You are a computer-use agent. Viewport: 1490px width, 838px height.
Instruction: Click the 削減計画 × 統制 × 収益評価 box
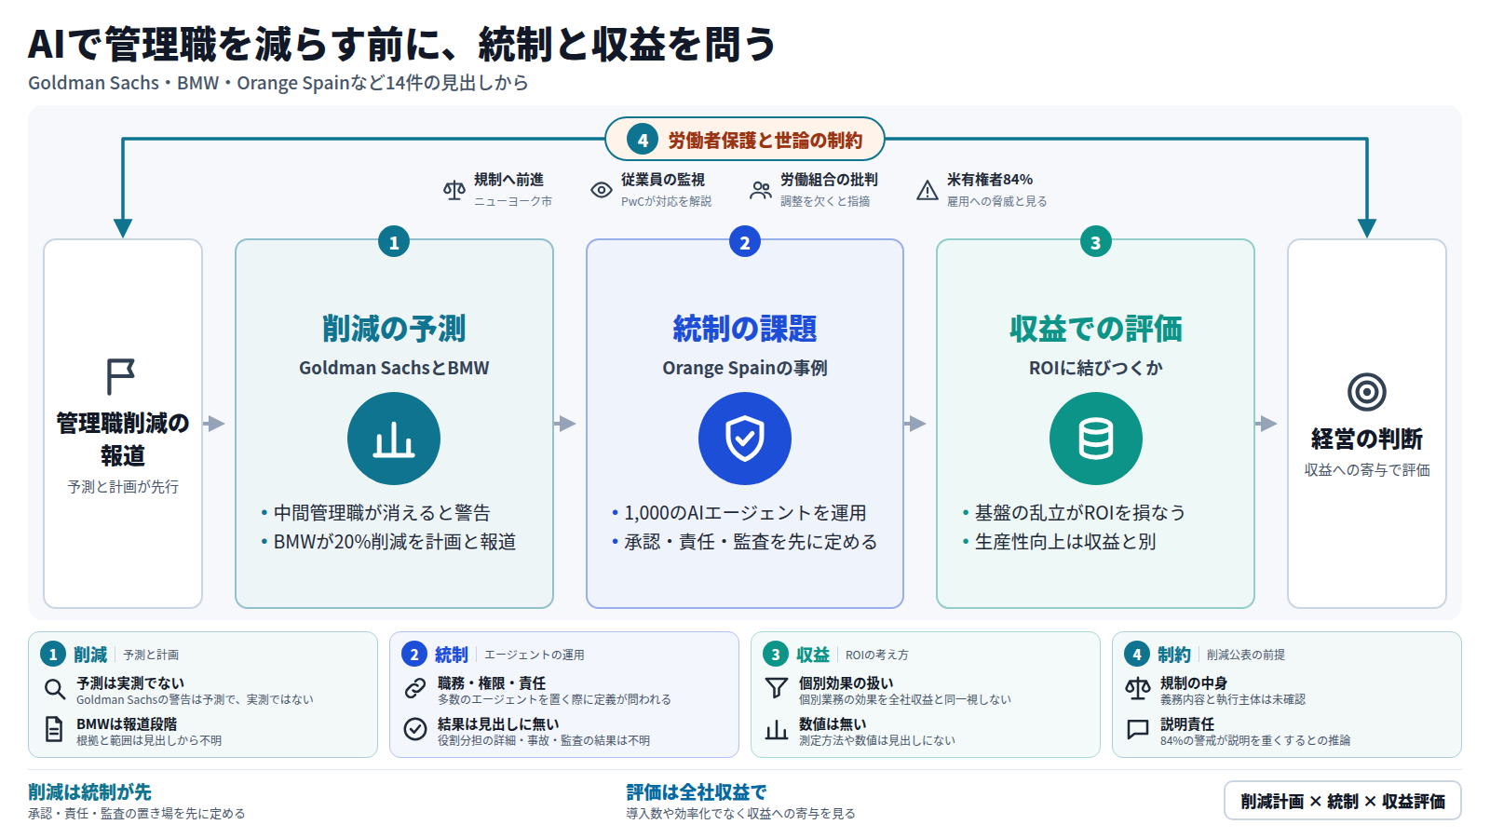[x=1343, y=801]
